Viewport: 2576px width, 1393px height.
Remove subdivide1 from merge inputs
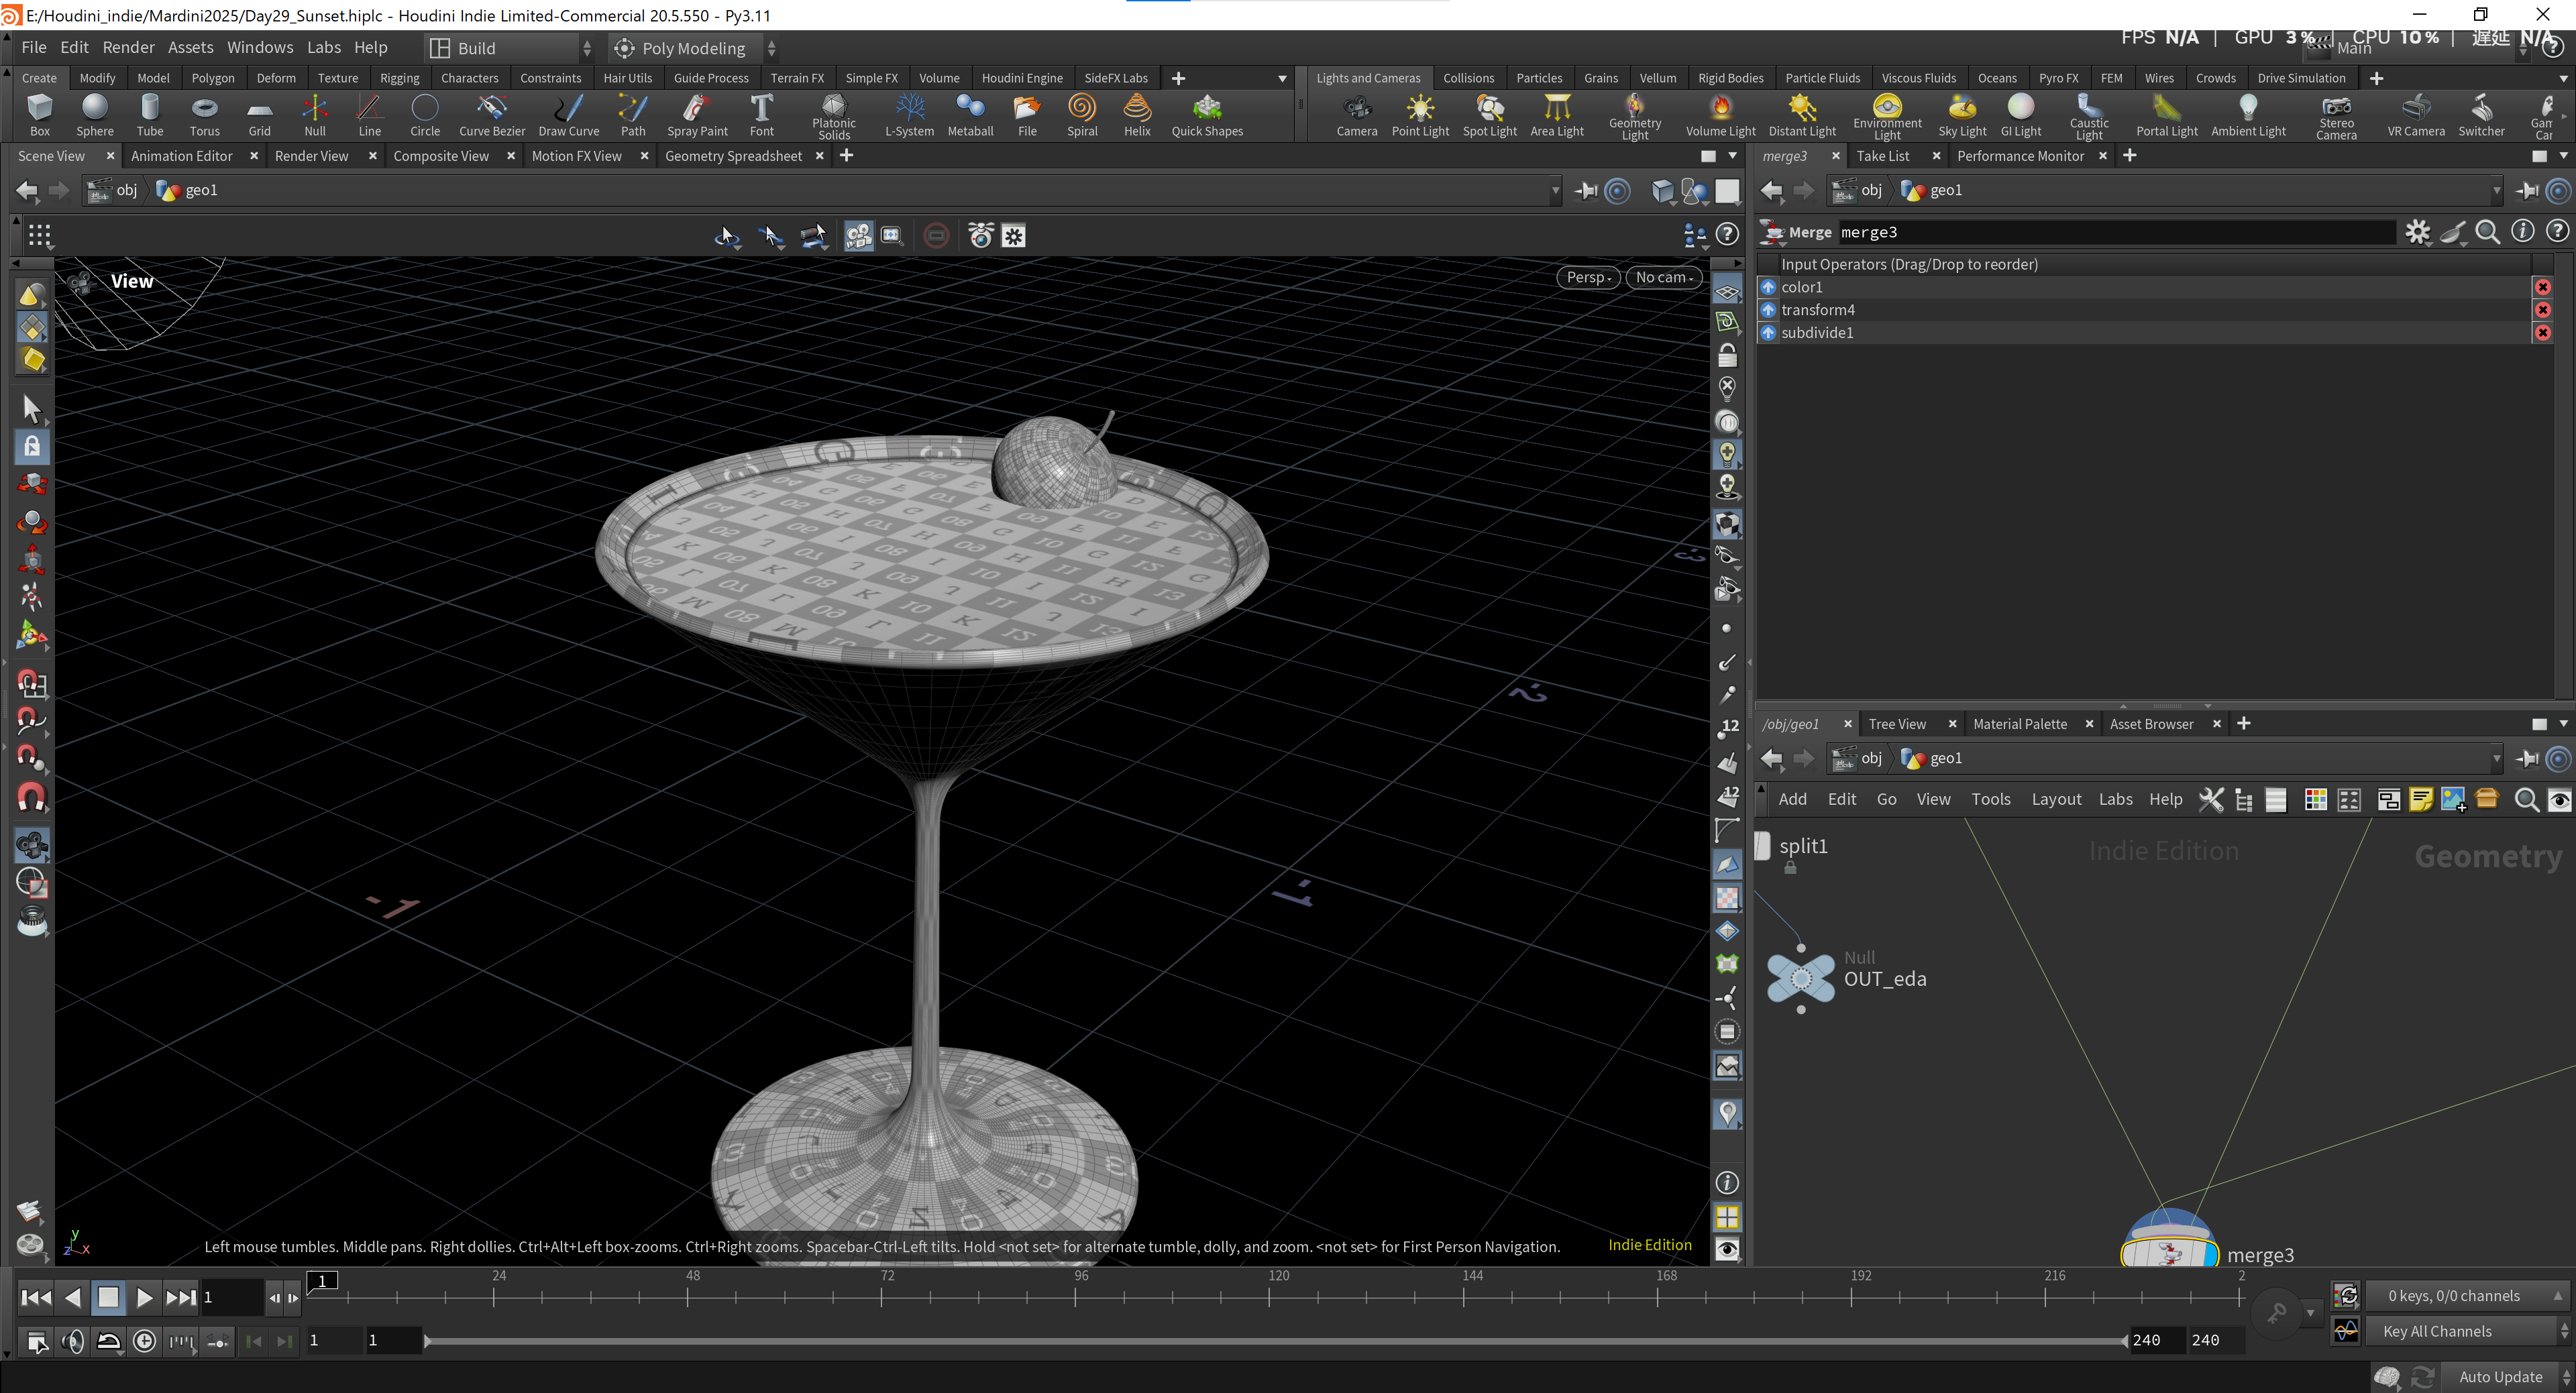2543,333
